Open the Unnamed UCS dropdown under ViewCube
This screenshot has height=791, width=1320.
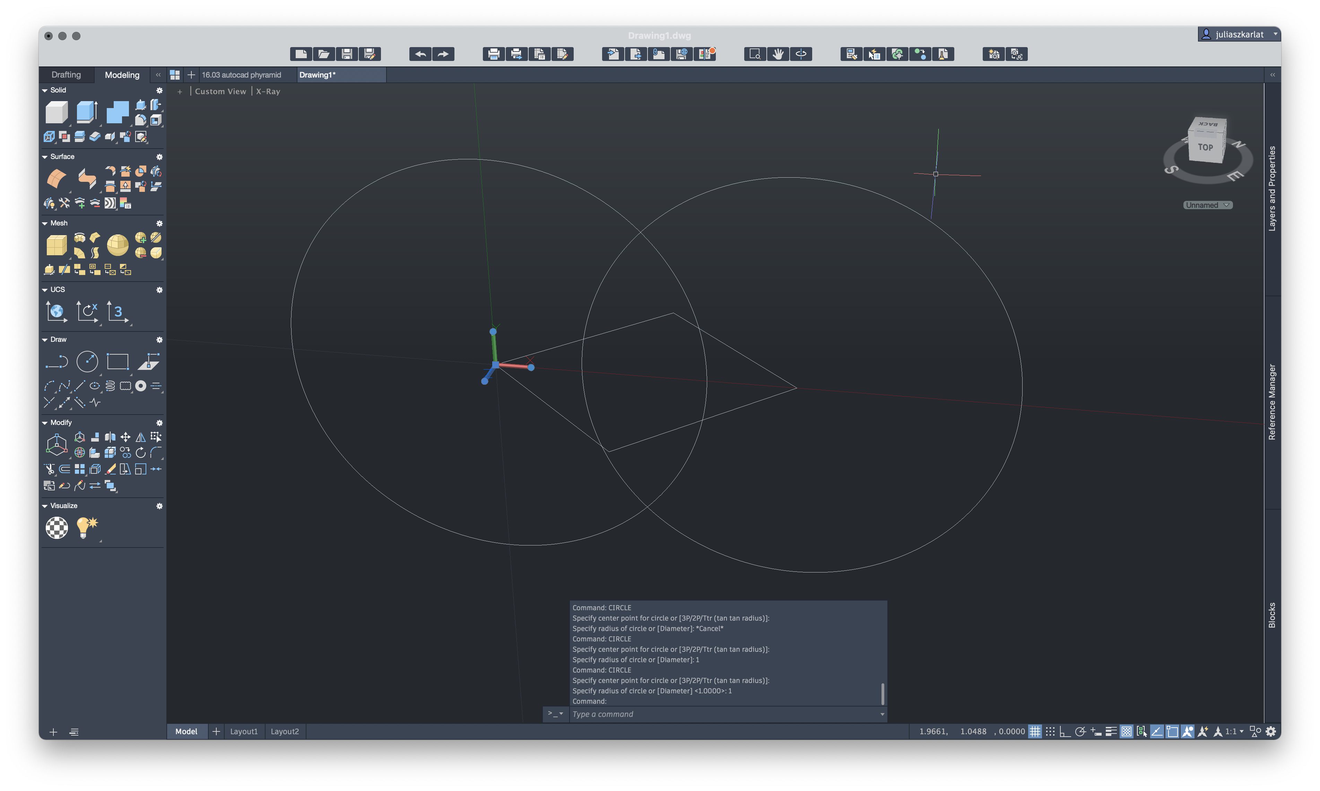coord(1207,205)
